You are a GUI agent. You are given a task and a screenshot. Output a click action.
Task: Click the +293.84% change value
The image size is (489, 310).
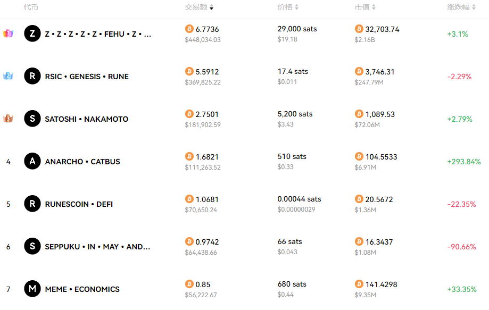pos(464,162)
